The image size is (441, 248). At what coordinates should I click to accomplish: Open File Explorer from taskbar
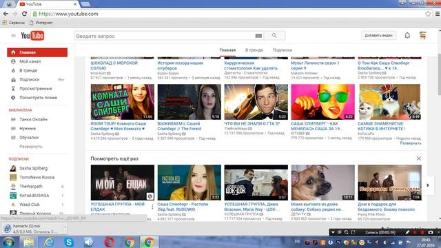click(x=29, y=242)
